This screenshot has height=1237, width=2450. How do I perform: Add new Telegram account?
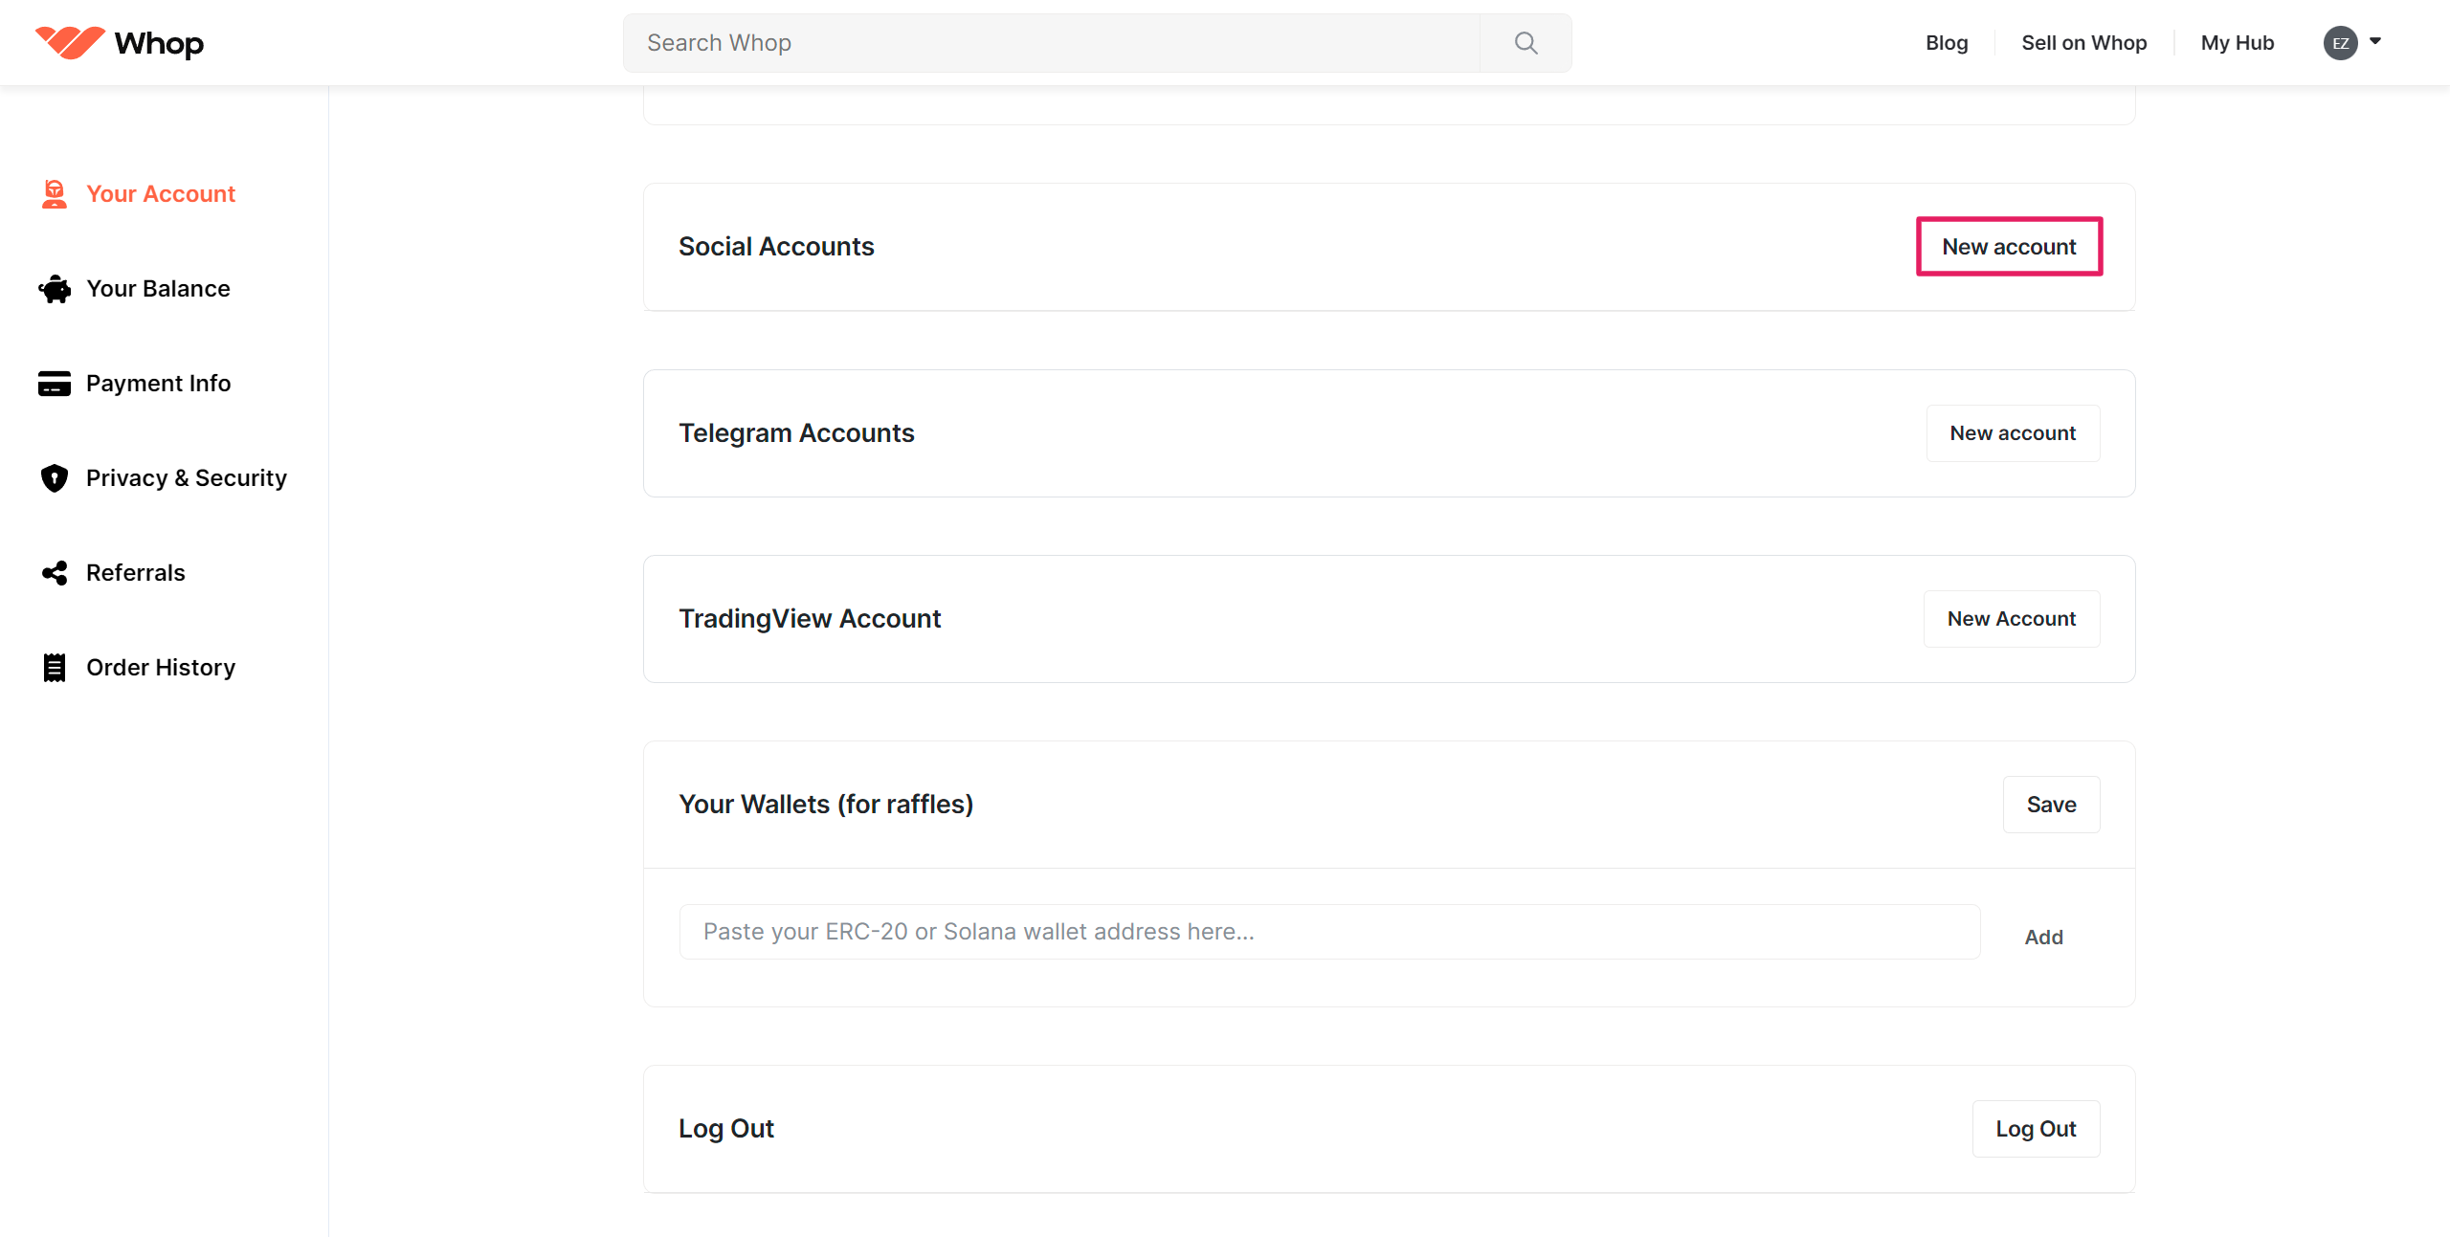pos(2013,433)
